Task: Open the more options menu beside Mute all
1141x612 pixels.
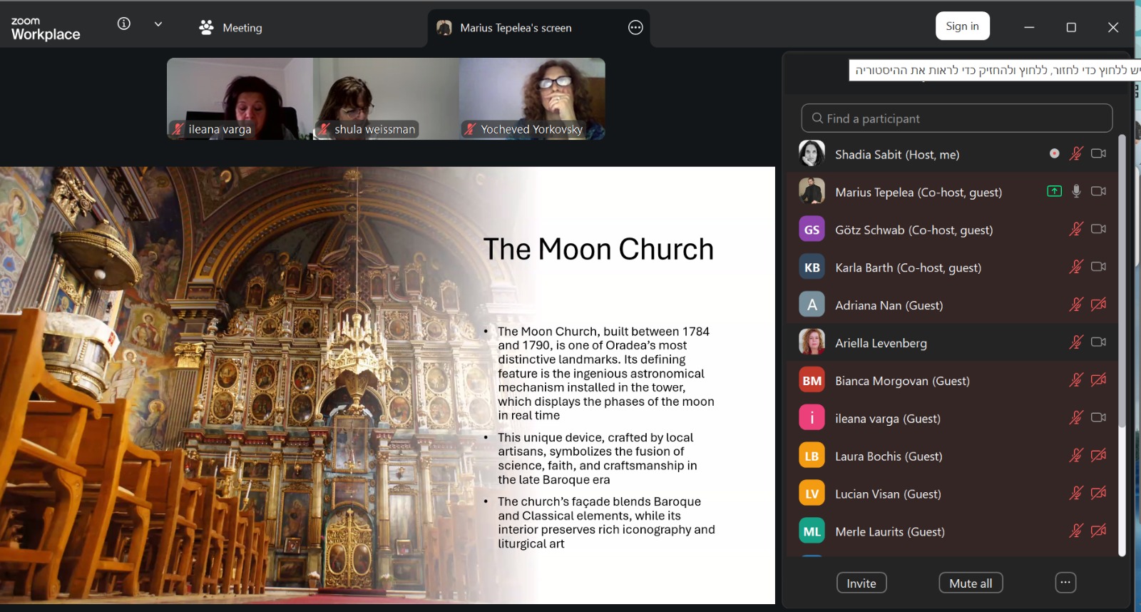Action: point(1065,583)
